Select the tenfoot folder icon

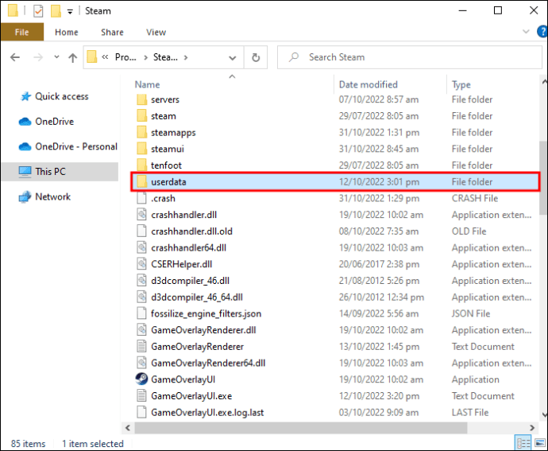(x=141, y=165)
